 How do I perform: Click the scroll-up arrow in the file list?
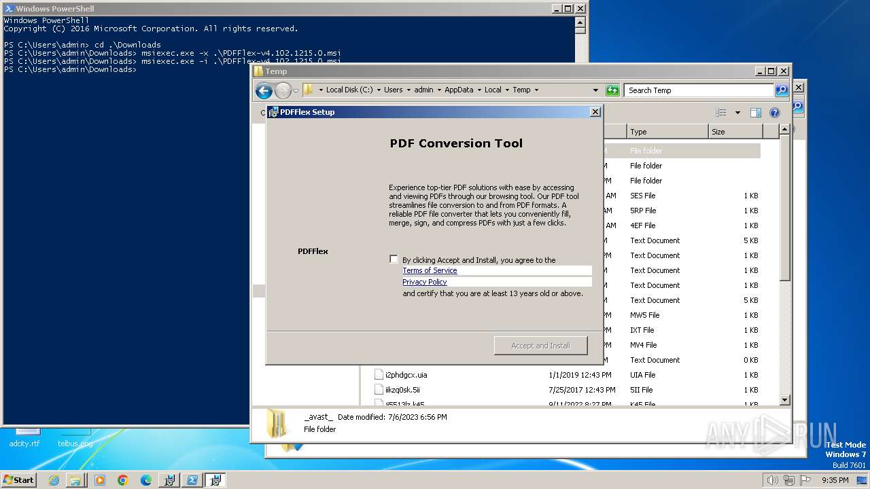click(x=784, y=129)
